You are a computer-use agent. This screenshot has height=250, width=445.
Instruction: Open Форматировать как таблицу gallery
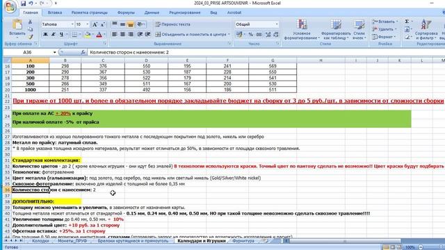336,29
